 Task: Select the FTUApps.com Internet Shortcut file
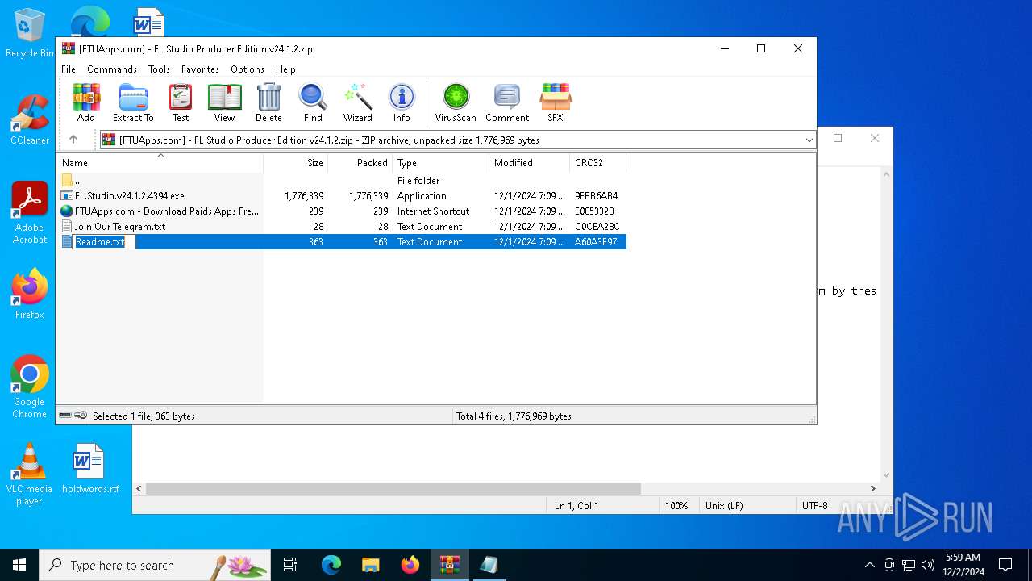point(341,211)
